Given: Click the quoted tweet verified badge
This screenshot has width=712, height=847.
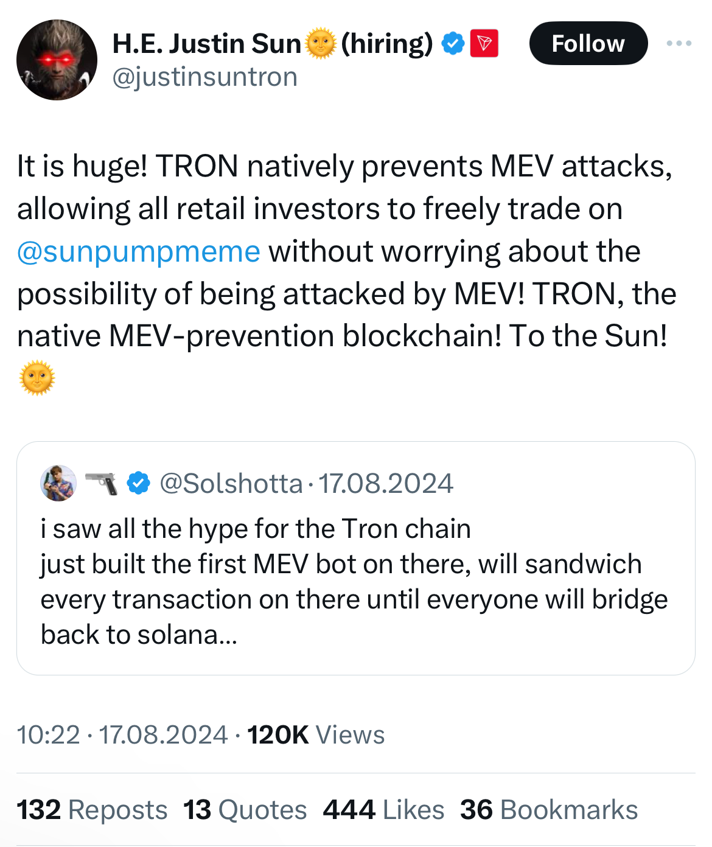Looking at the screenshot, I should tap(139, 483).
